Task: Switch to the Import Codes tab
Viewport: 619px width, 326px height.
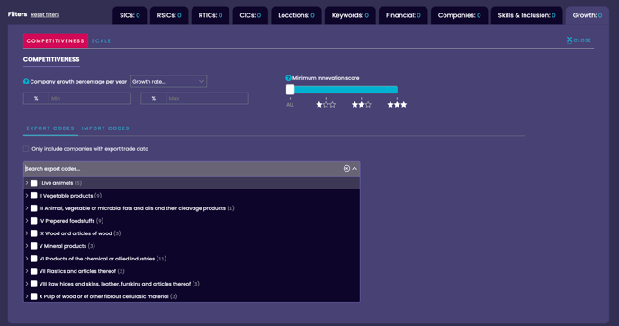Action: 105,128
